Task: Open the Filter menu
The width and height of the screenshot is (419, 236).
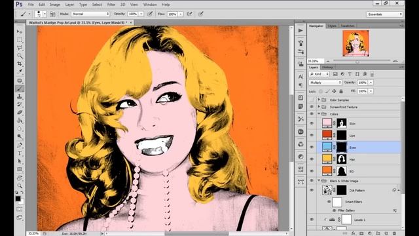Action: [111, 5]
